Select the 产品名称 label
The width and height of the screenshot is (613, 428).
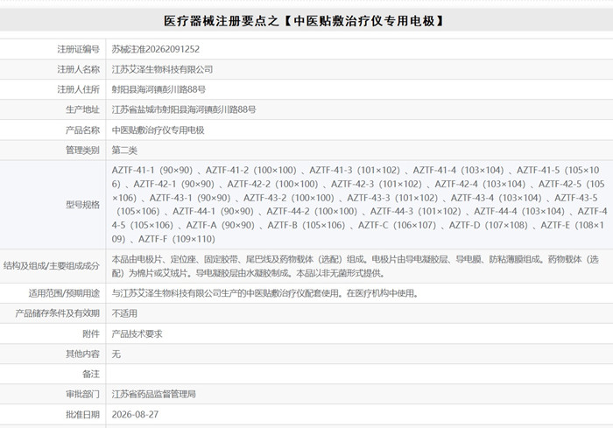[82, 130]
